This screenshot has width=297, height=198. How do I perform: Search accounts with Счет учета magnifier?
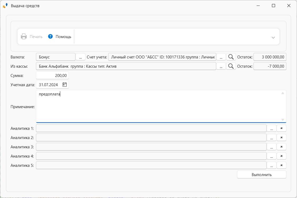click(231, 57)
